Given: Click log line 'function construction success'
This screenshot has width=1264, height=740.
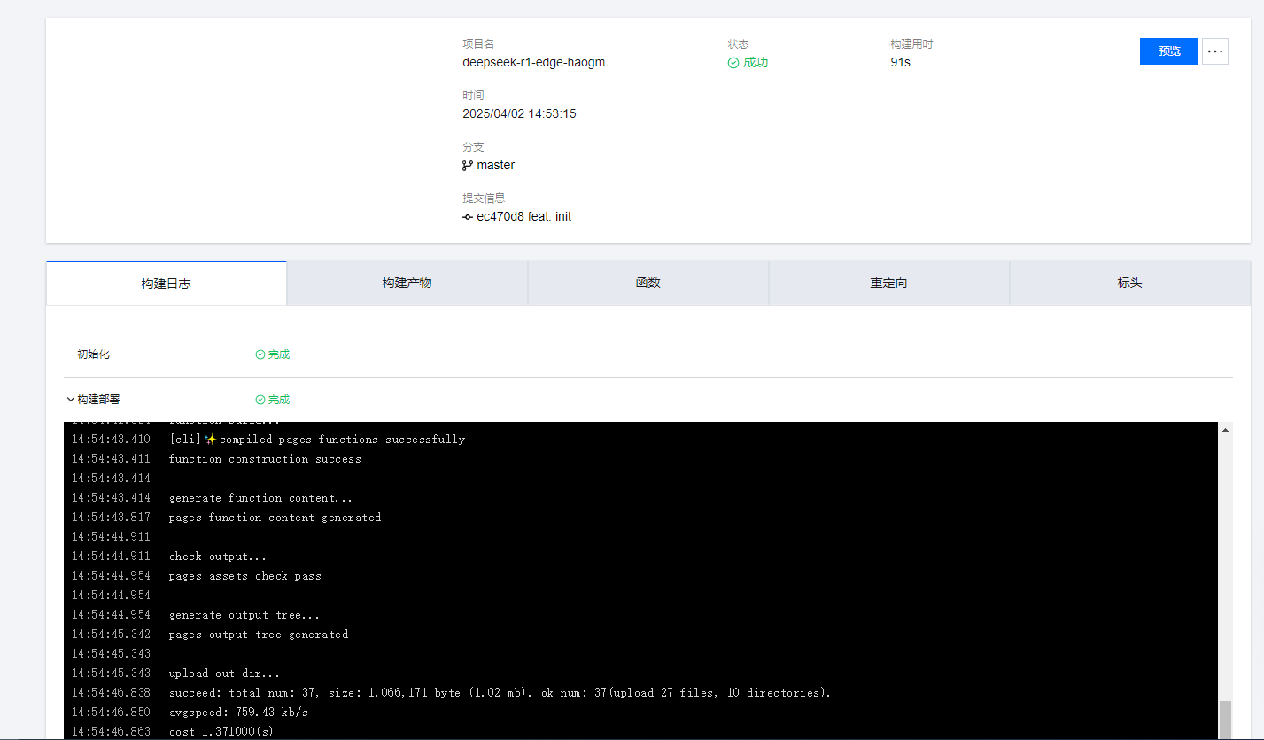Looking at the screenshot, I should tap(265, 459).
